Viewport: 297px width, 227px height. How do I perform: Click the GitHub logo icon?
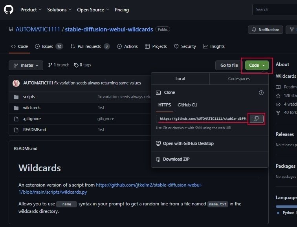pos(9,9)
